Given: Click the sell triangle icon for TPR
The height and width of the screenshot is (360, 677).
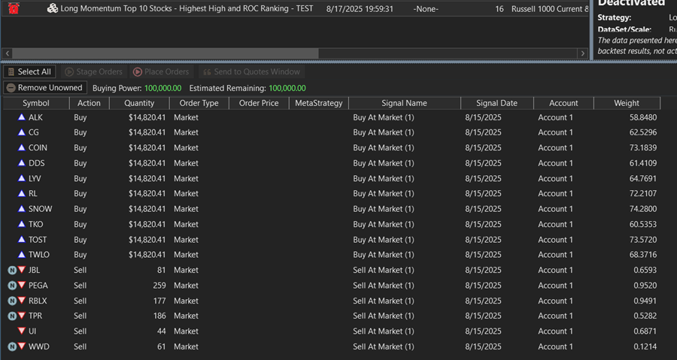Looking at the screenshot, I should point(22,316).
